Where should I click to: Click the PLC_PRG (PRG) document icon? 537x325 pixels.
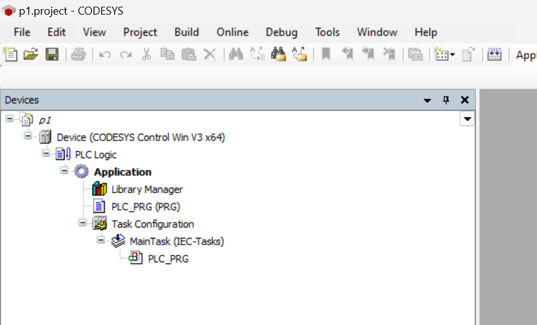[99, 206]
